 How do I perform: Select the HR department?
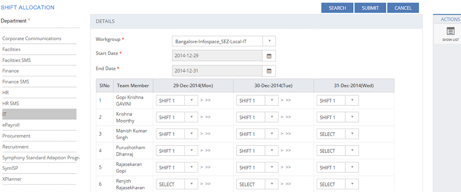coord(6,93)
